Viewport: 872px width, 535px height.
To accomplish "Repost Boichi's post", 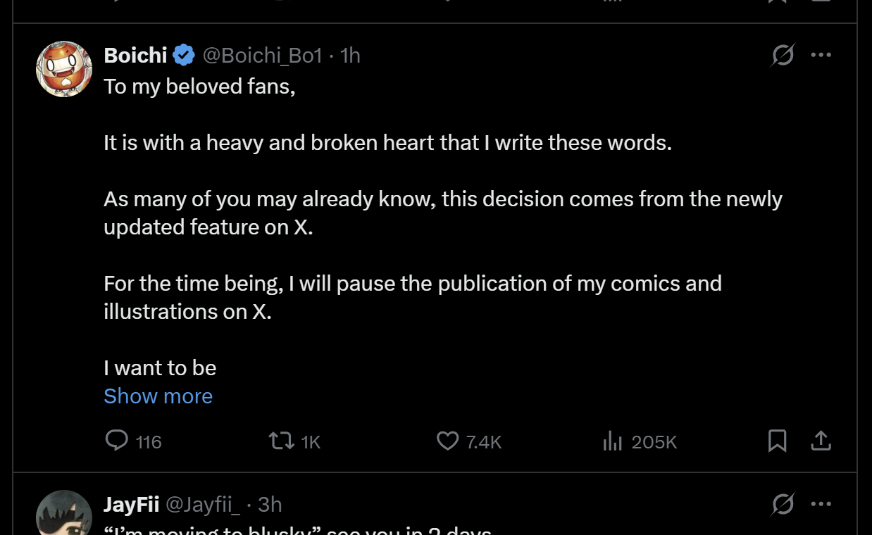I will pyautogui.click(x=282, y=441).
